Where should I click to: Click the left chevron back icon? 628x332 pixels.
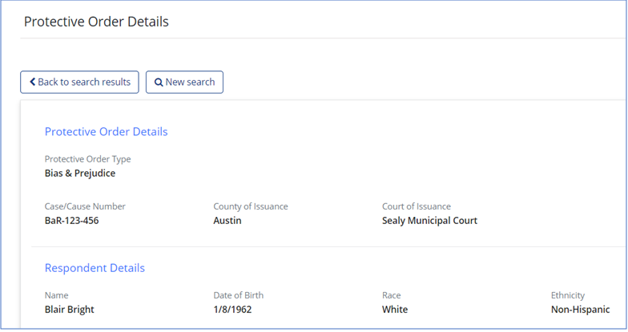pyautogui.click(x=32, y=82)
